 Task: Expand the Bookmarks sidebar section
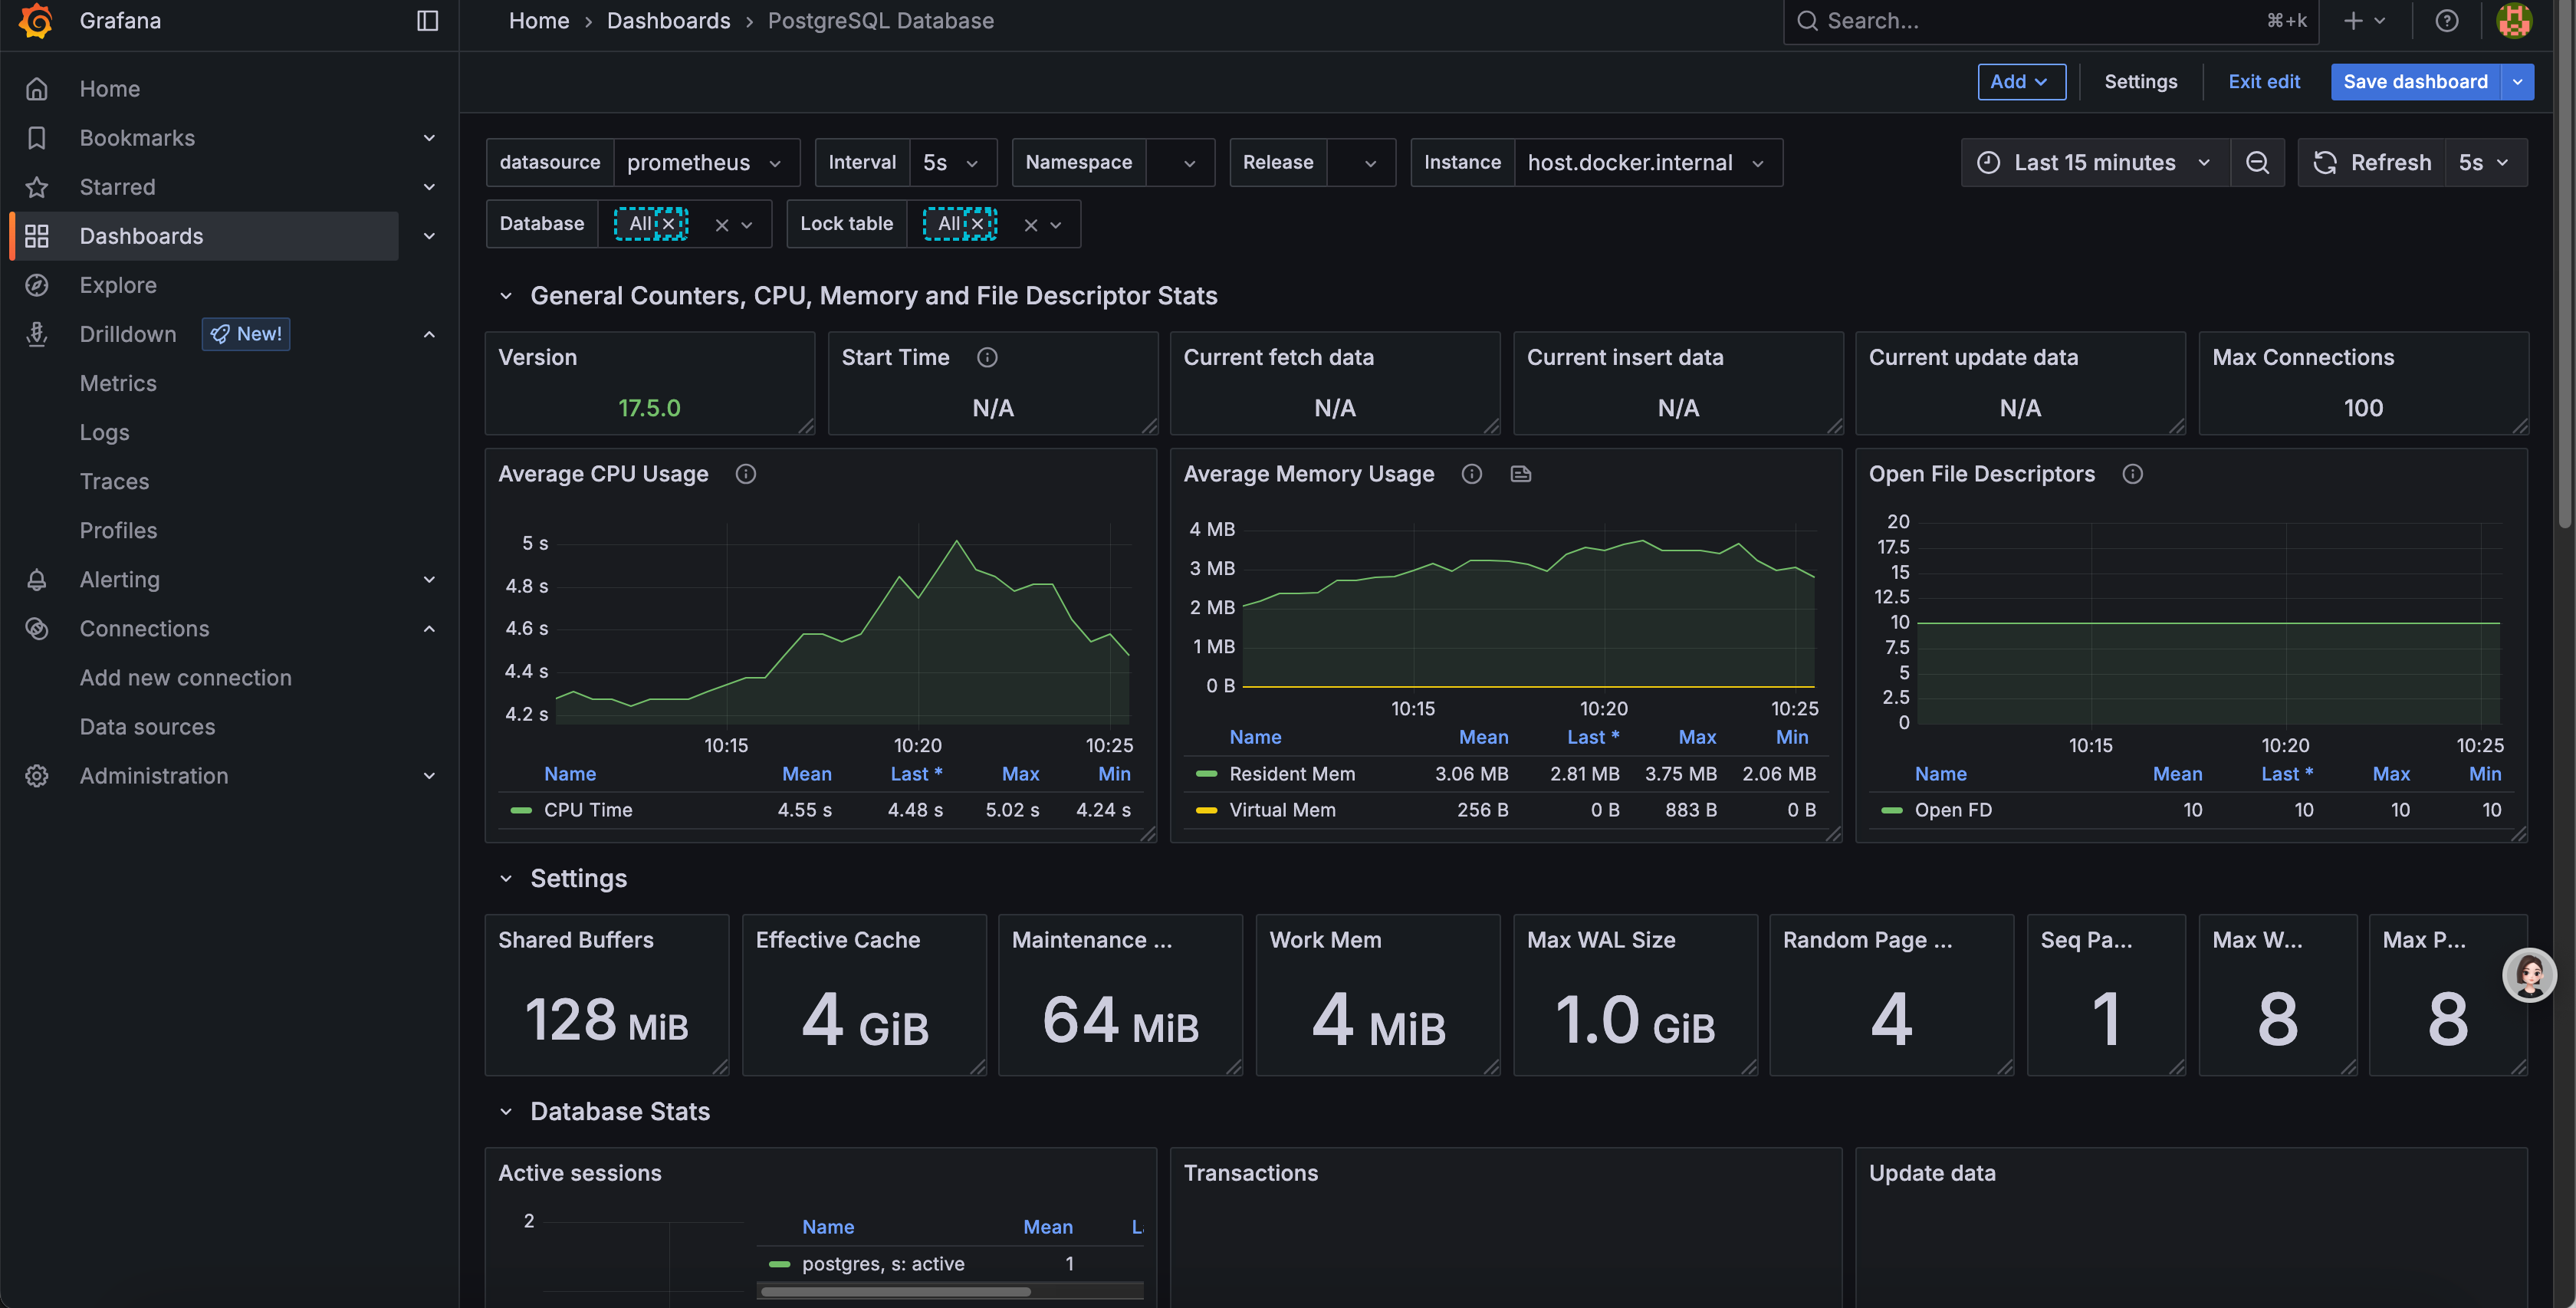(429, 138)
